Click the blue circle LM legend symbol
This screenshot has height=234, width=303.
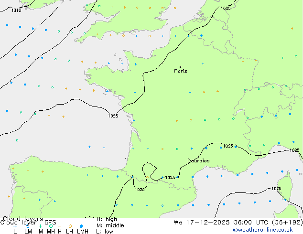click(27, 226)
